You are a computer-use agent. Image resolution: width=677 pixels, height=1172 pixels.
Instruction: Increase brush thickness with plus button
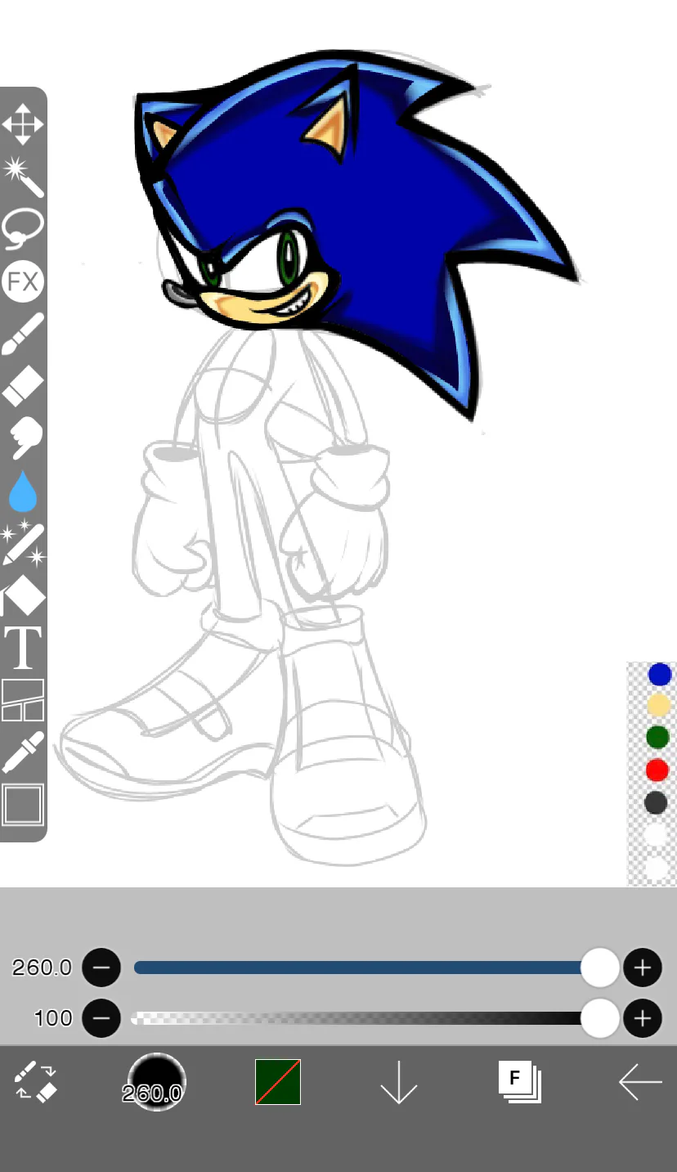click(643, 968)
